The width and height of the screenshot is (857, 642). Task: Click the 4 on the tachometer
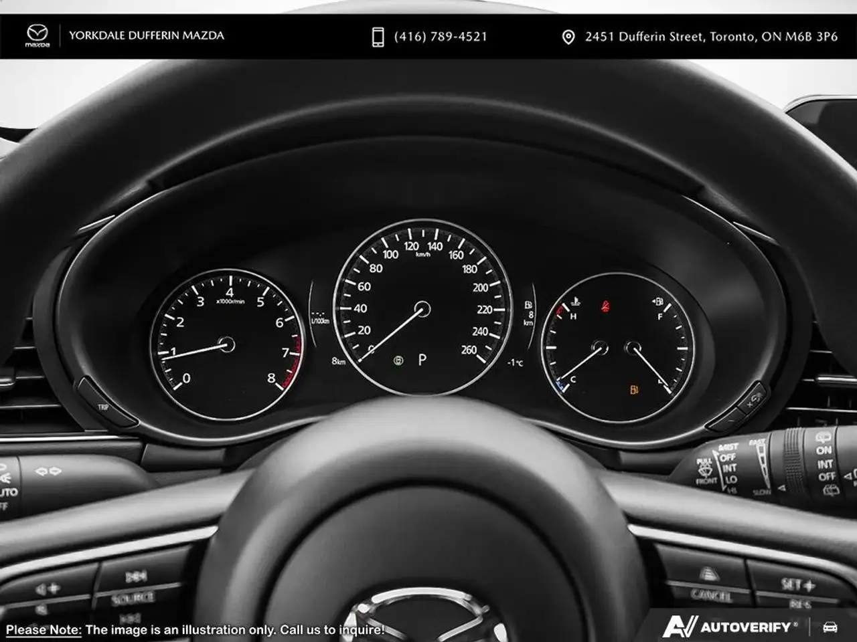click(x=230, y=292)
